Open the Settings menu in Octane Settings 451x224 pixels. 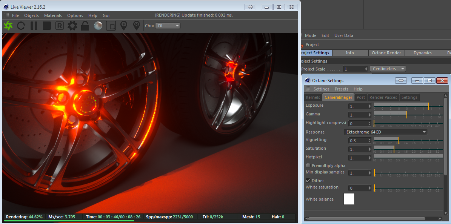(321, 89)
